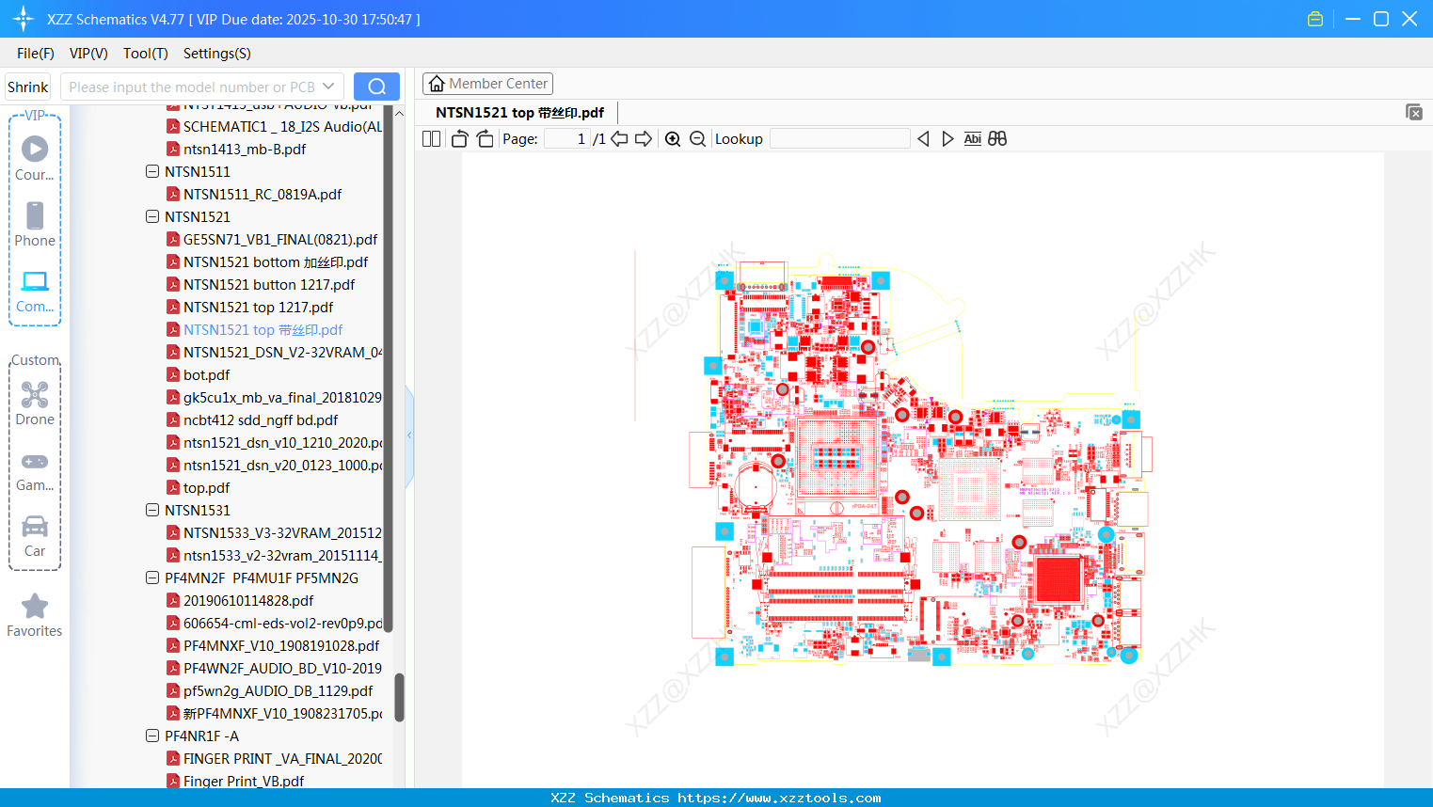Select the NTSN1521 top 带丝印.pdf tab
The image size is (1433, 807).
tap(520, 113)
